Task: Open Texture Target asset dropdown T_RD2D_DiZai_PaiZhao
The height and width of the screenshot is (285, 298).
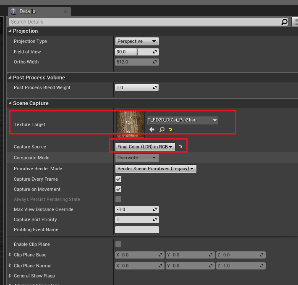Action: 183,120
